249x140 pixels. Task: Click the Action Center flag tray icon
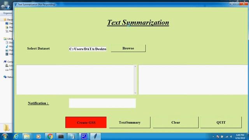[x=218, y=136]
